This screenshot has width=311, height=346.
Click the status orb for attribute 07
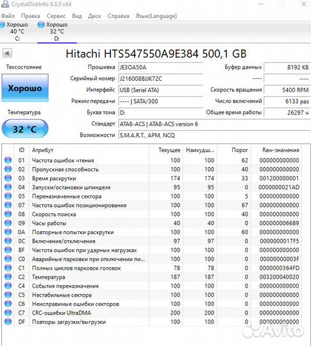(8, 205)
